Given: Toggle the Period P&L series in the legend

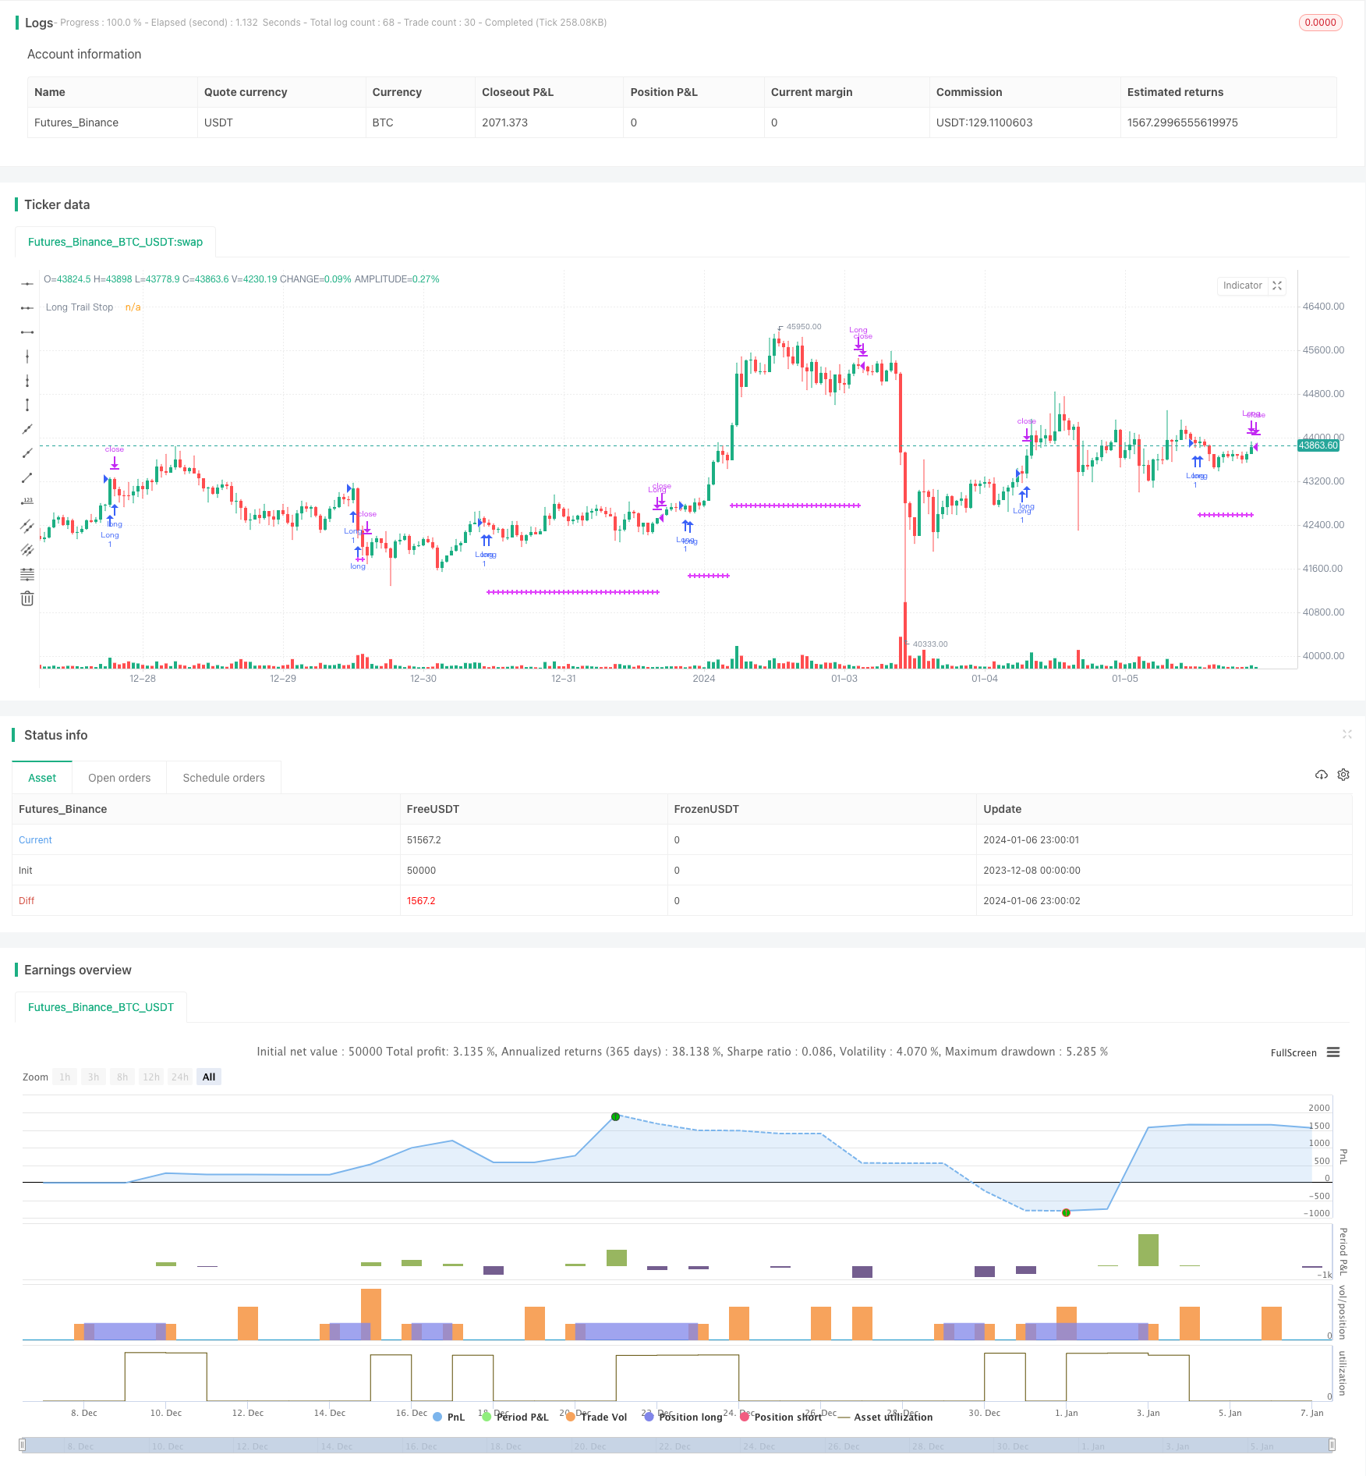Looking at the screenshot, I should pos(515,1417).
